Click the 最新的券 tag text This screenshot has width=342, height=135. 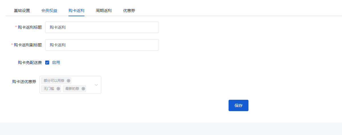72,89
